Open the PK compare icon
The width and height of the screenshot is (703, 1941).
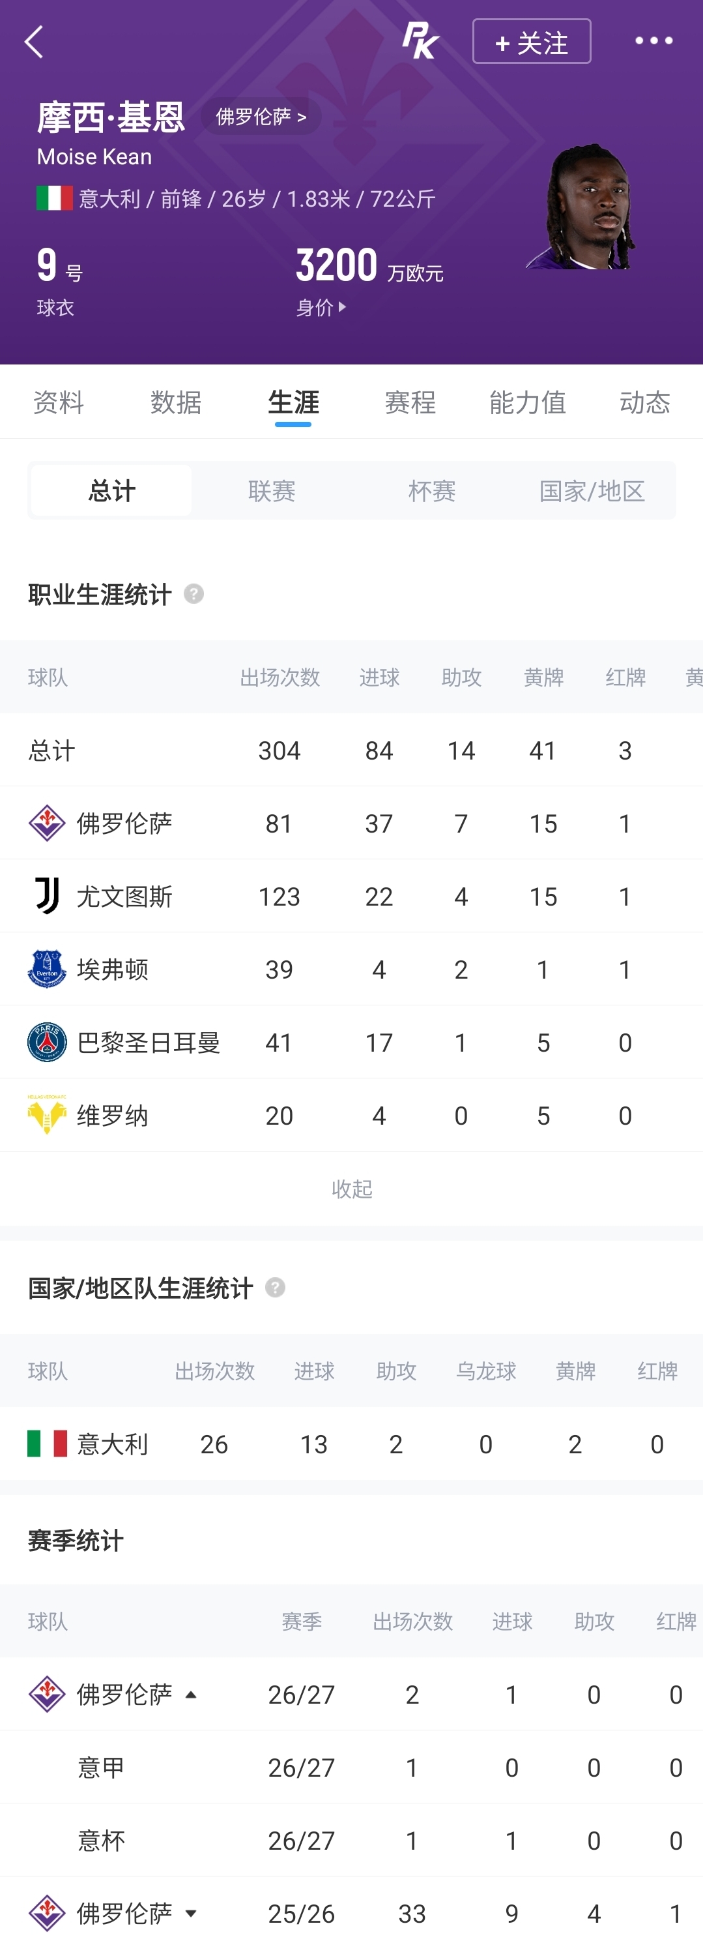pos(420,40)
